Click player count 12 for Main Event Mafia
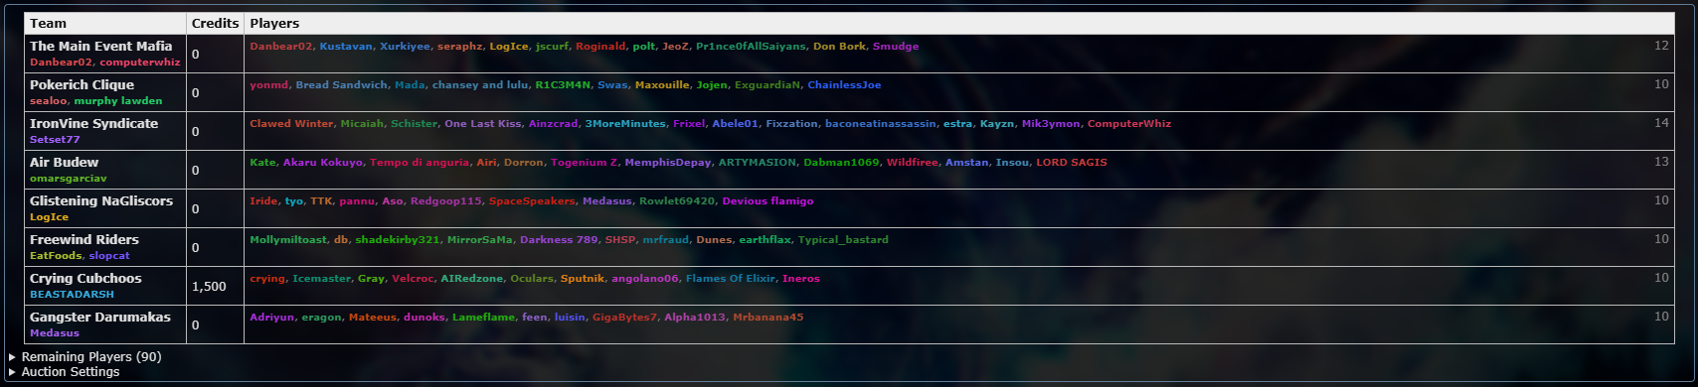Screen dimensions: 1698x387 [1661, 46]
